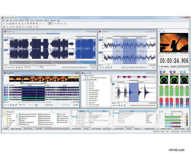
Task: Click the Forward button in the transport toolbar
Action: click(31, 27)
